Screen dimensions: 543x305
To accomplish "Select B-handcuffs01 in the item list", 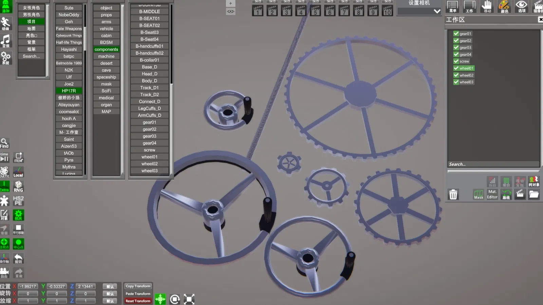I will point(149,46).
